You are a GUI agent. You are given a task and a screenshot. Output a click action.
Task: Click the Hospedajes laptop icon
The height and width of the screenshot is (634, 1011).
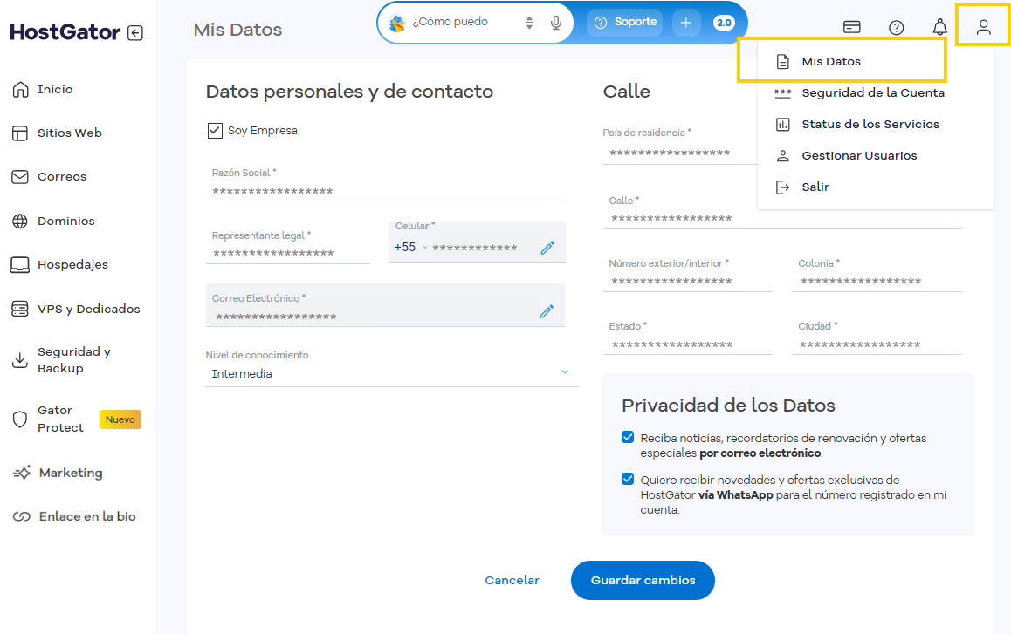tap(20, 265)
